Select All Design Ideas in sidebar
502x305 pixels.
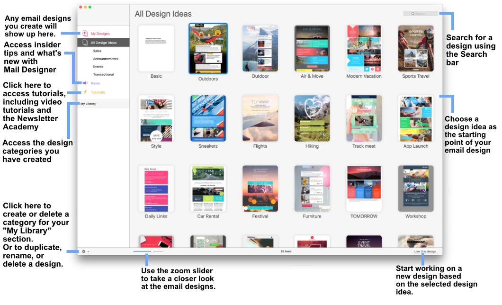tap(103, 43)
